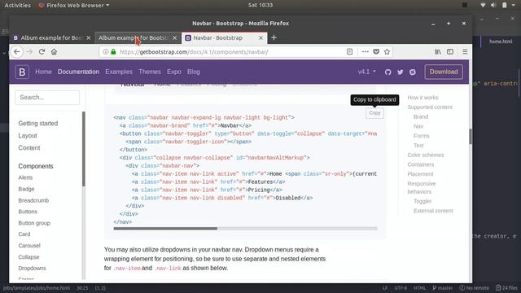This screenshot has height=293, width=521.
Task: Open the Carousel sidebar link
Action: coord(29,246)
